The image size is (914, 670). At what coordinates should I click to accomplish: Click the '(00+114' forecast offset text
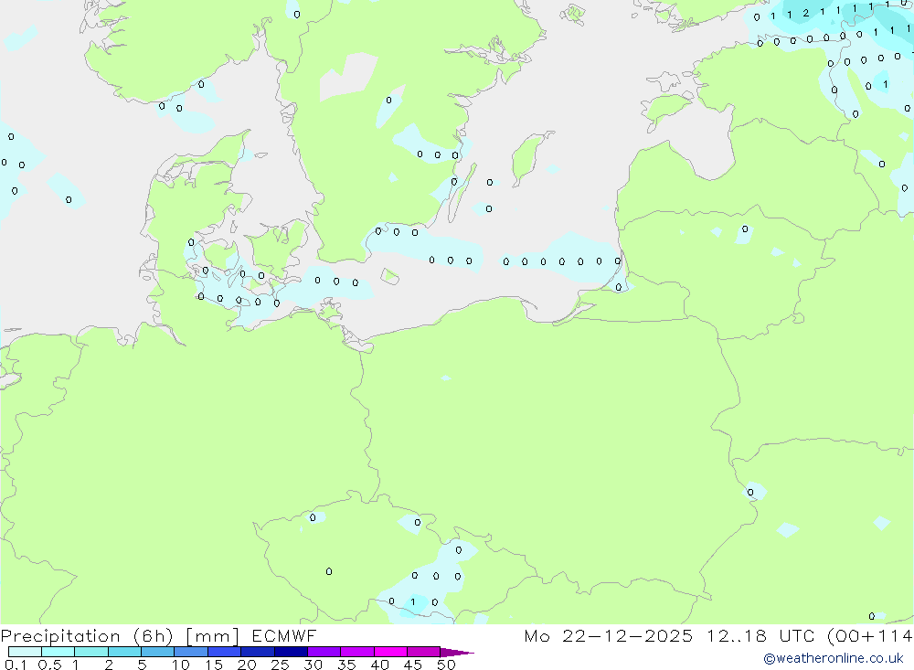(x=870, y=636)
